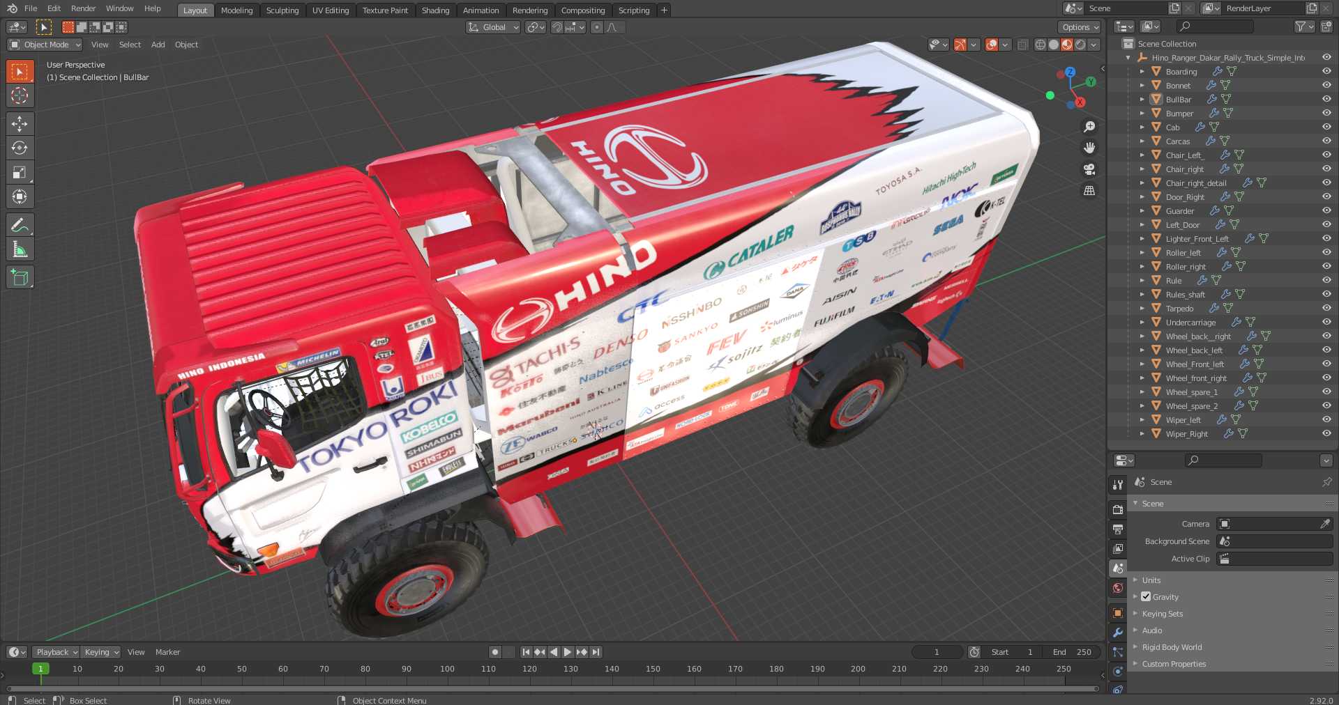Click the zoom view magnifier icon
This screenshot has width=1339, height=705.
[x=1089, y=127]
